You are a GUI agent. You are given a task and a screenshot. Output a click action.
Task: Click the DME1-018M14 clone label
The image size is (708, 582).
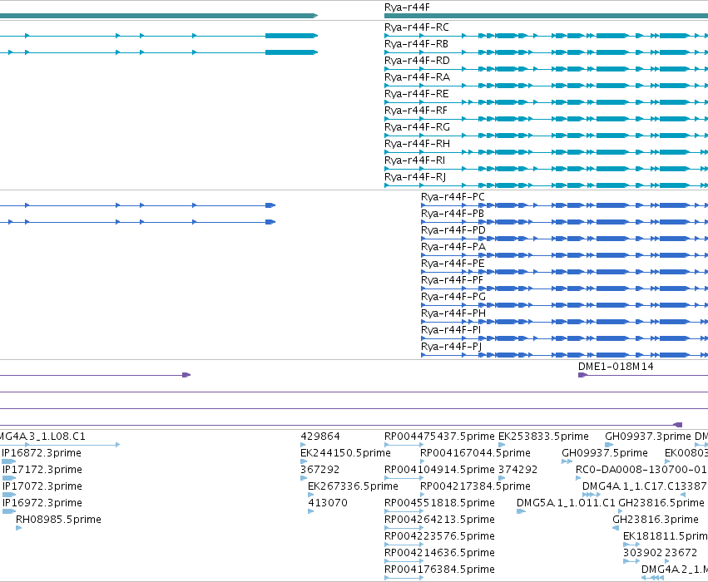click(616, 367)
